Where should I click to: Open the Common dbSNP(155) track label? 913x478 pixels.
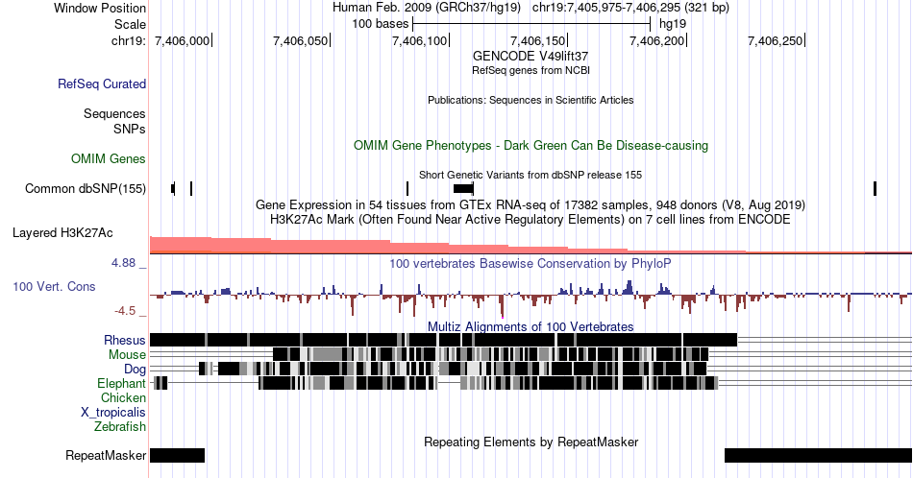tap(86, 189)
